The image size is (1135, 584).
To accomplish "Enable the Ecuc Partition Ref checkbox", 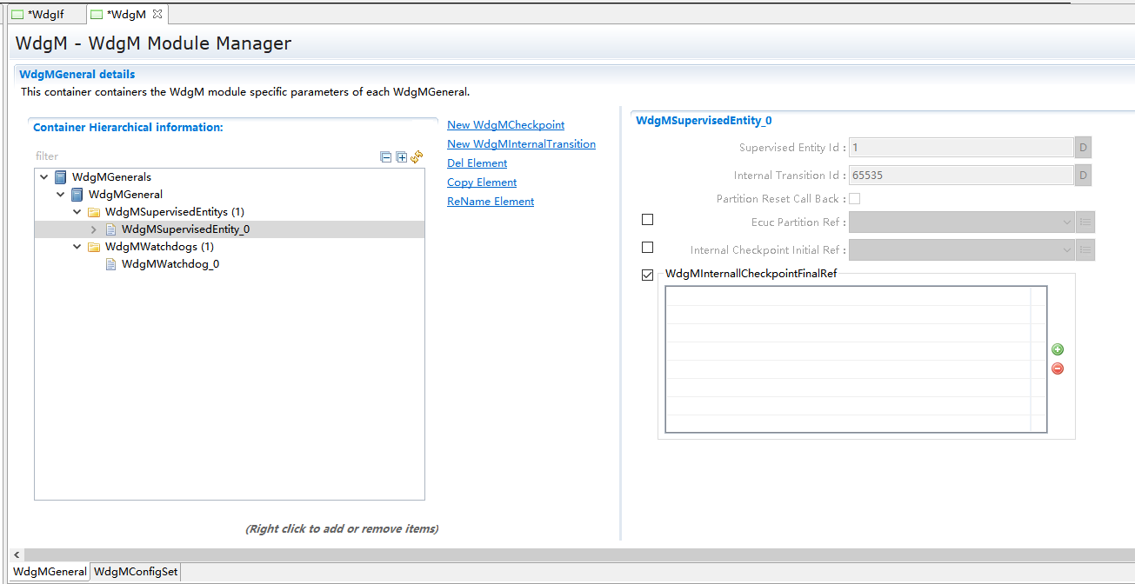I will [647, 220].
